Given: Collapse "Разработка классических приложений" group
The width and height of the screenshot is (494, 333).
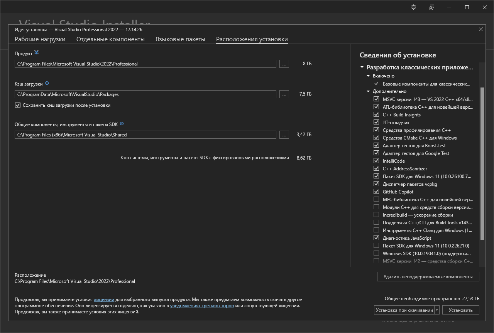Looking at the screenshot, I should tap(362, 67).
